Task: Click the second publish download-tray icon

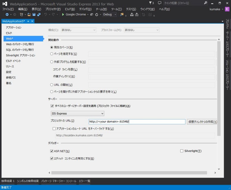Action: (137, 14)
